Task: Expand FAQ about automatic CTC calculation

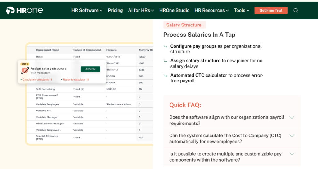Action: click(232, 138)
